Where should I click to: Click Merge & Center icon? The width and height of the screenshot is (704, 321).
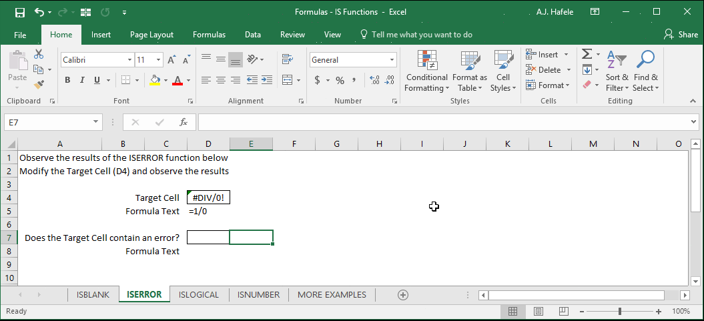[288, 80]
